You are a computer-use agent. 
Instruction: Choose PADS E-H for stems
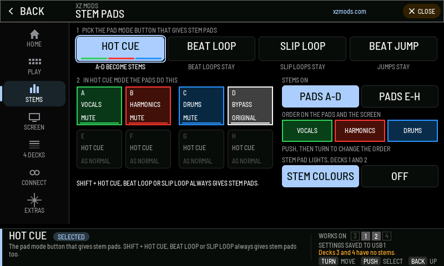[400, 96]
